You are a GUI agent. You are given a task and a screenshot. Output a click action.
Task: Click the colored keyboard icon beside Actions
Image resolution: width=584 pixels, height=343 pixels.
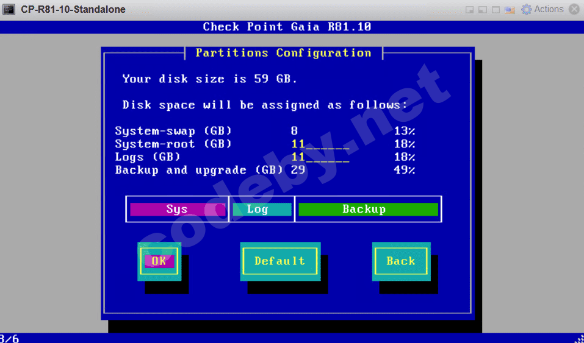coord(510,10)
